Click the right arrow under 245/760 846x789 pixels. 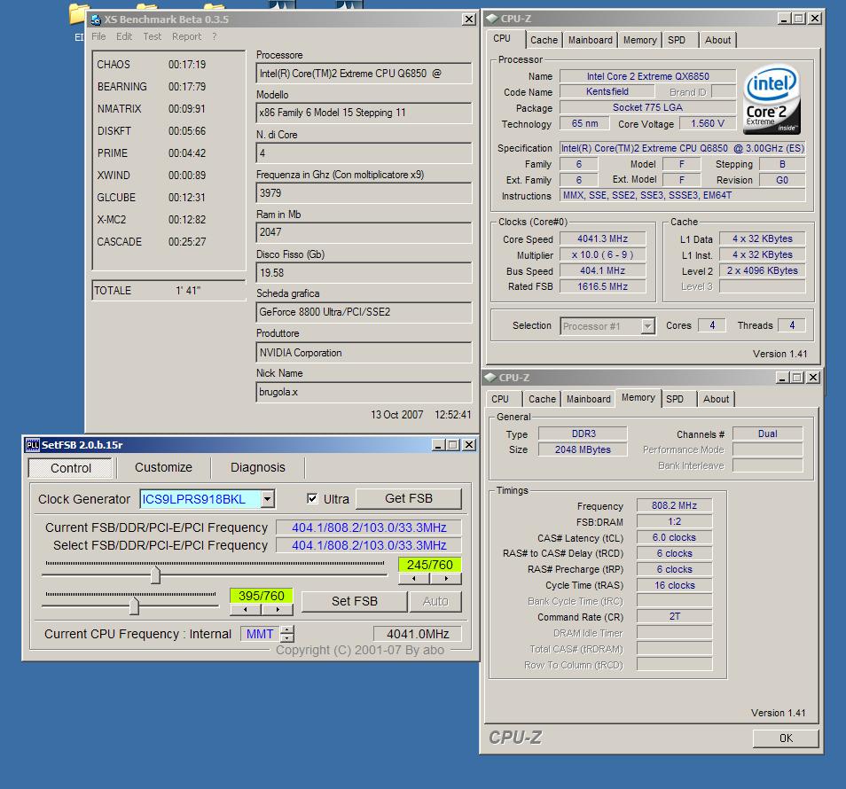click(x=446, y=579)
